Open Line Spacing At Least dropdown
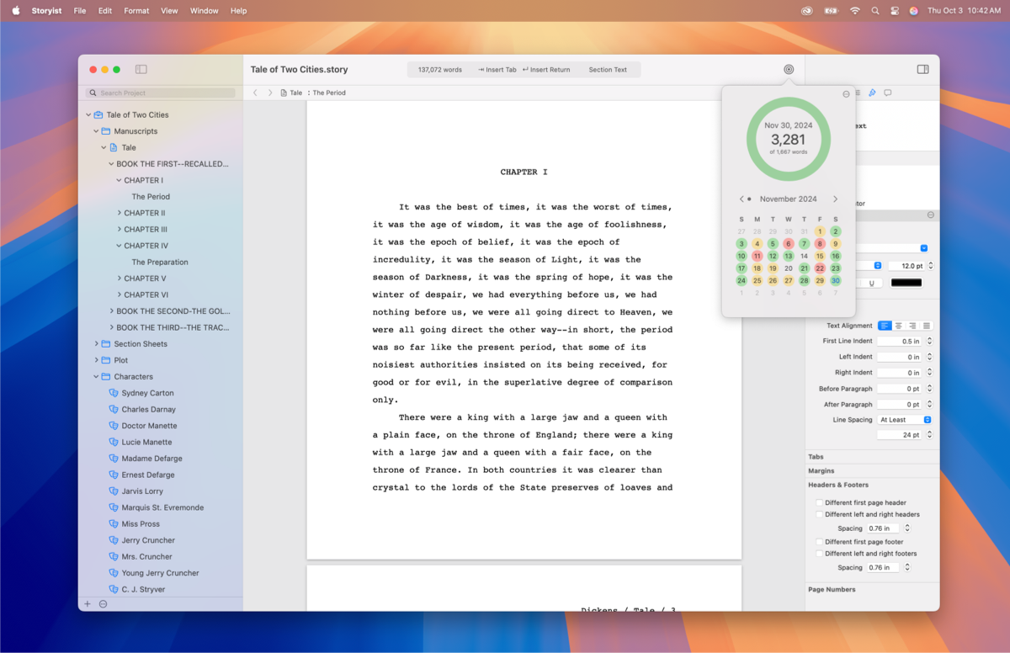1010x653 pixels. point(905,420)
